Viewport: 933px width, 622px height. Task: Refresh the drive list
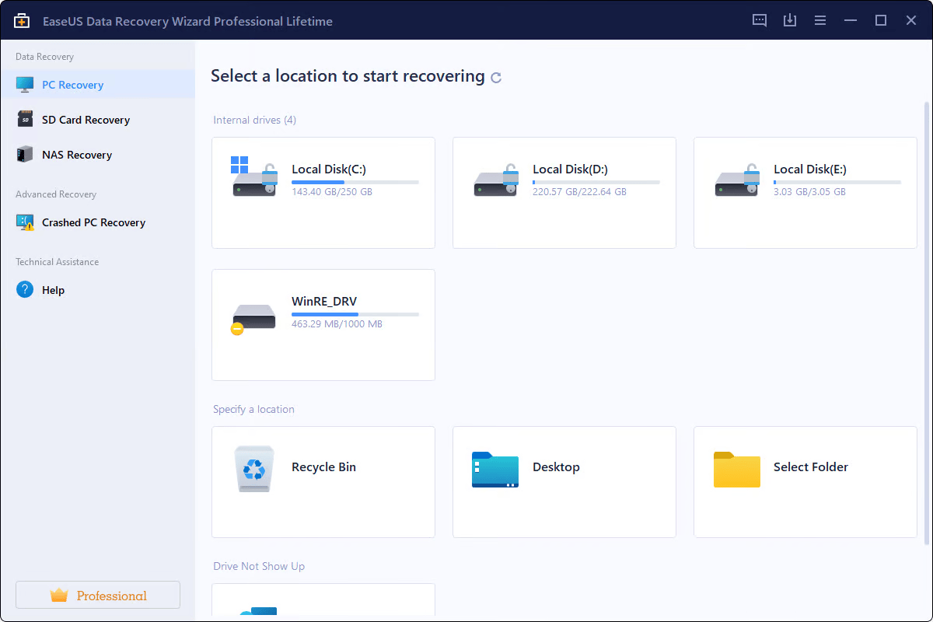[x=498, y=76]
